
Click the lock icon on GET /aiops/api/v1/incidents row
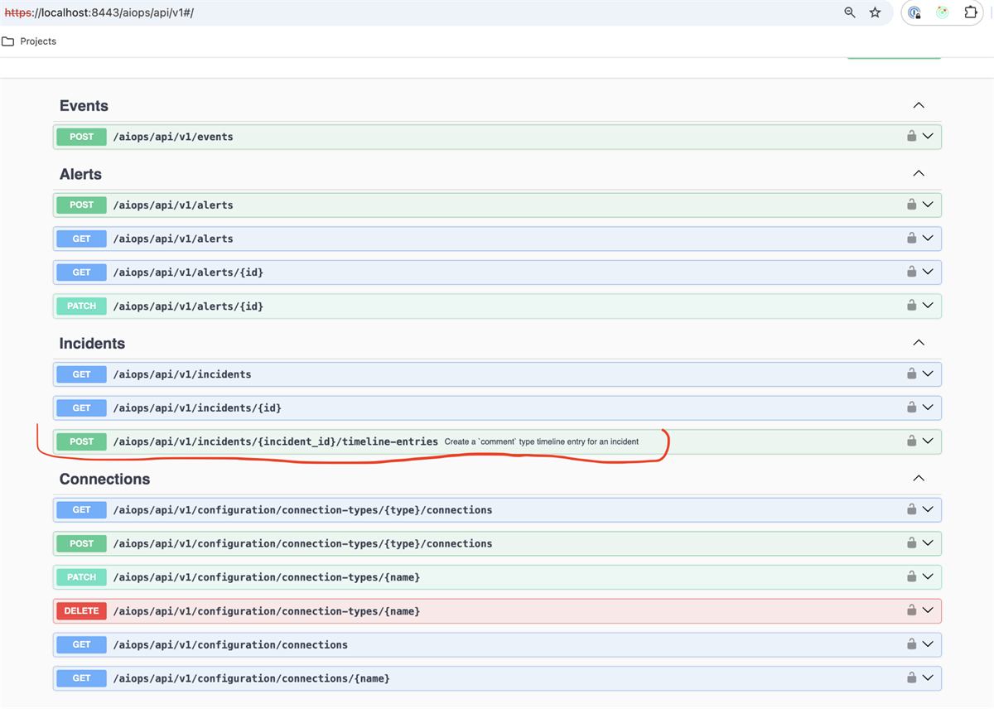pos(911,374)
